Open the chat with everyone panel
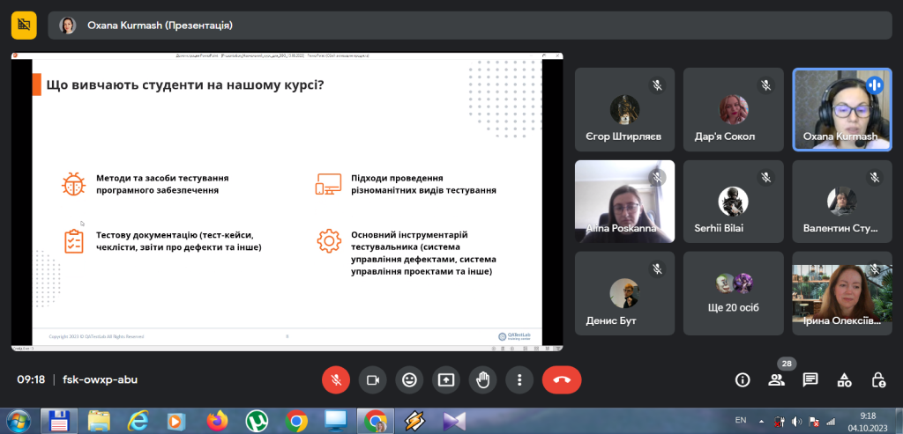Image resolution: width=903 pixels, height=434 pixels. [x=810, y=379]
